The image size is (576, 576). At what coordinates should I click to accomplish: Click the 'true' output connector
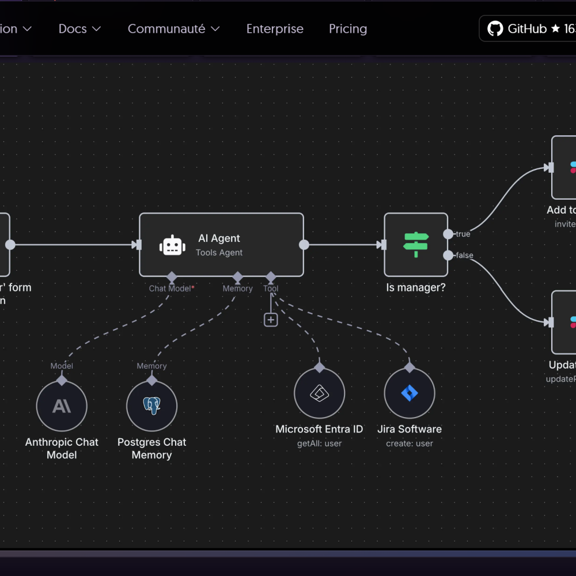tap(448, 234)
